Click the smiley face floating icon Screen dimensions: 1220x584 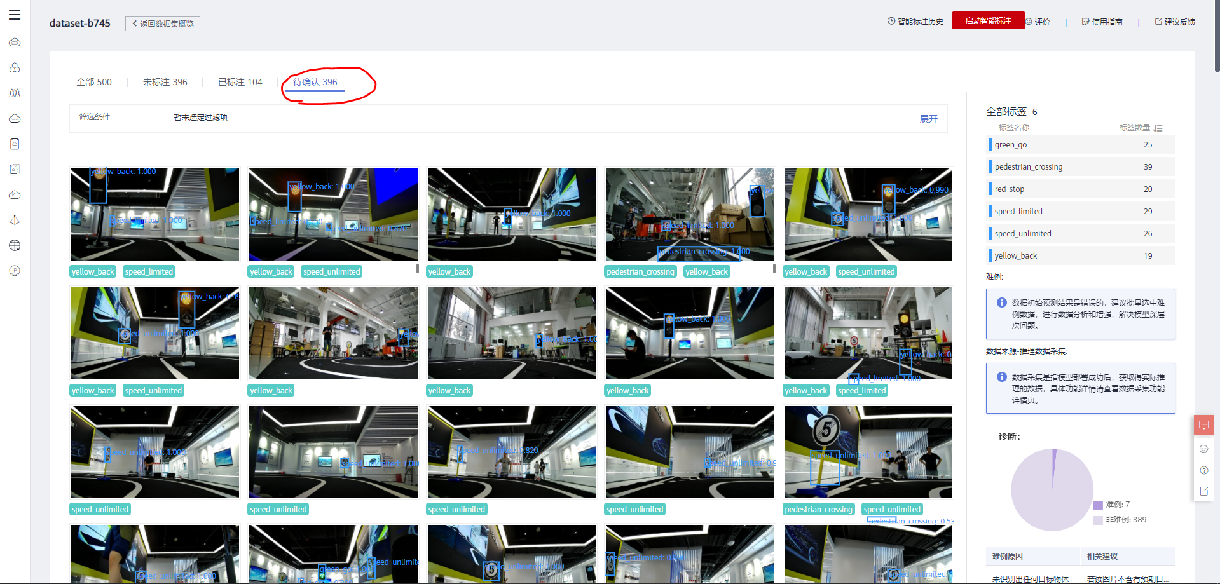point(1203,449)
